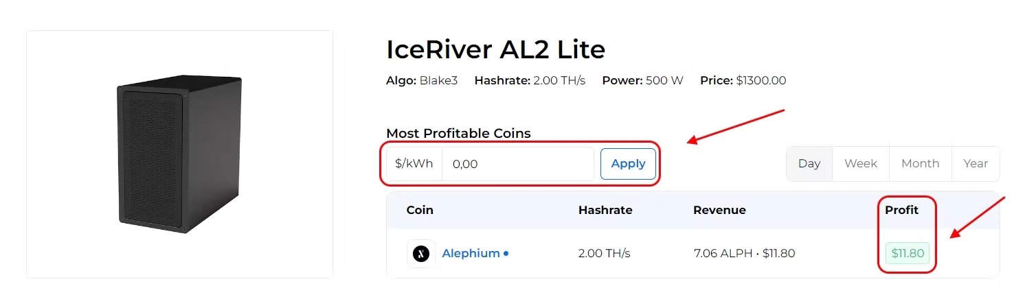The width and height of the screenshot is (1025, 297).
Task: Click the green $11.80 profit badge
Action: [908, 253]
